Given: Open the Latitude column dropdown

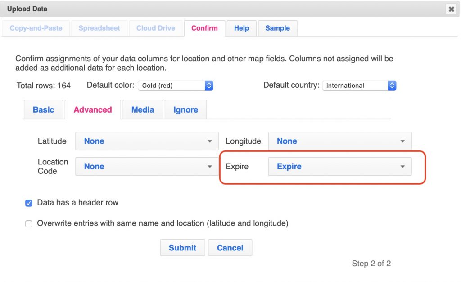Looking at the screenshot, I should [x=147, y=141].
